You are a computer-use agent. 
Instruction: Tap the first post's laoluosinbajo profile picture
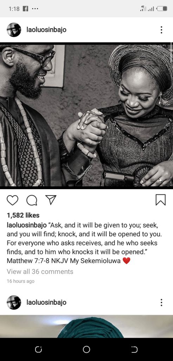click(x=14, y=30)
